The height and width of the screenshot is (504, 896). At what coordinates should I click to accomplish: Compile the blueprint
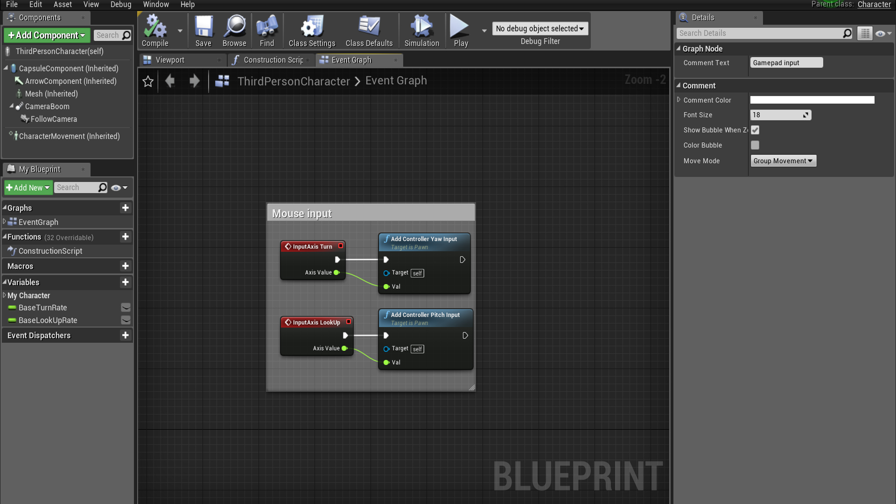(155, 30)
